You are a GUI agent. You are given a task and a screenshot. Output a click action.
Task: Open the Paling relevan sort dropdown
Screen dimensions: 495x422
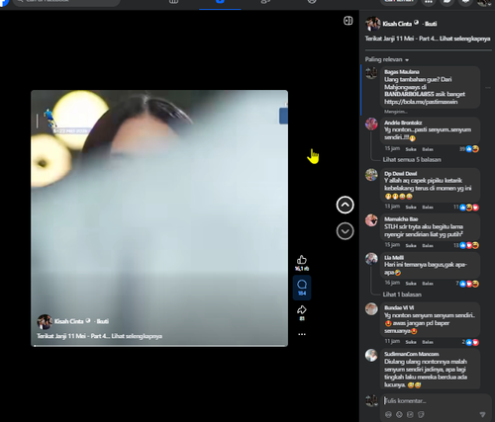387,59
